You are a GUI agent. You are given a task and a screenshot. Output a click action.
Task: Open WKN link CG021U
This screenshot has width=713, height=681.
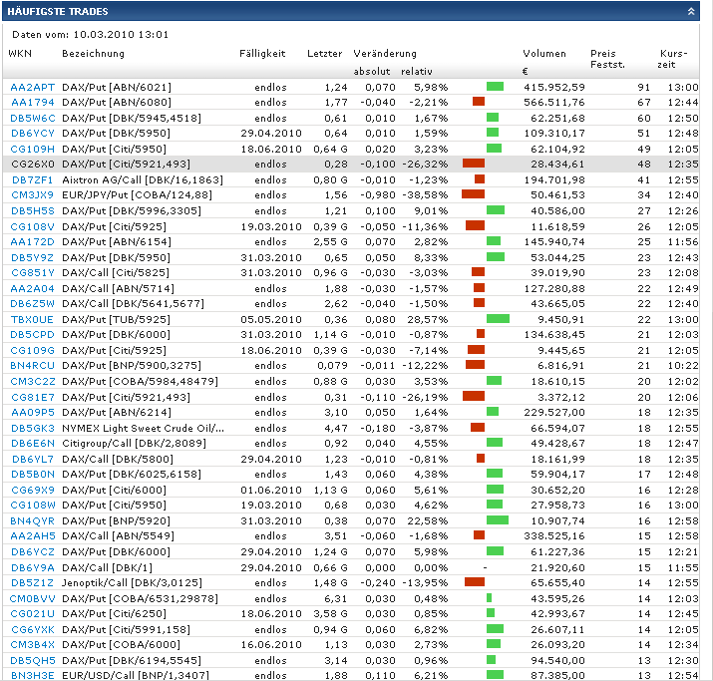tap(32, 614)
